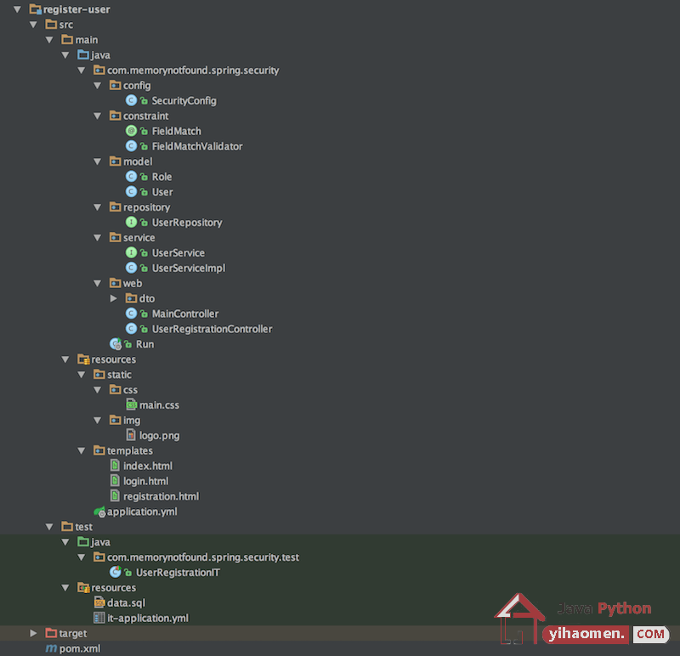Select the data.sql file name
Screen dimensions: 680x656
126,603
